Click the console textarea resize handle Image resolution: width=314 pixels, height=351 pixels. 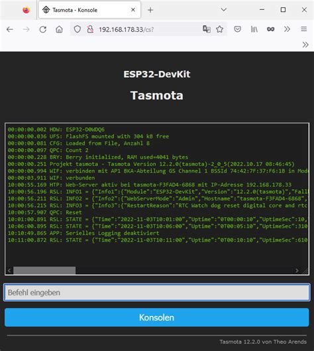305,271
